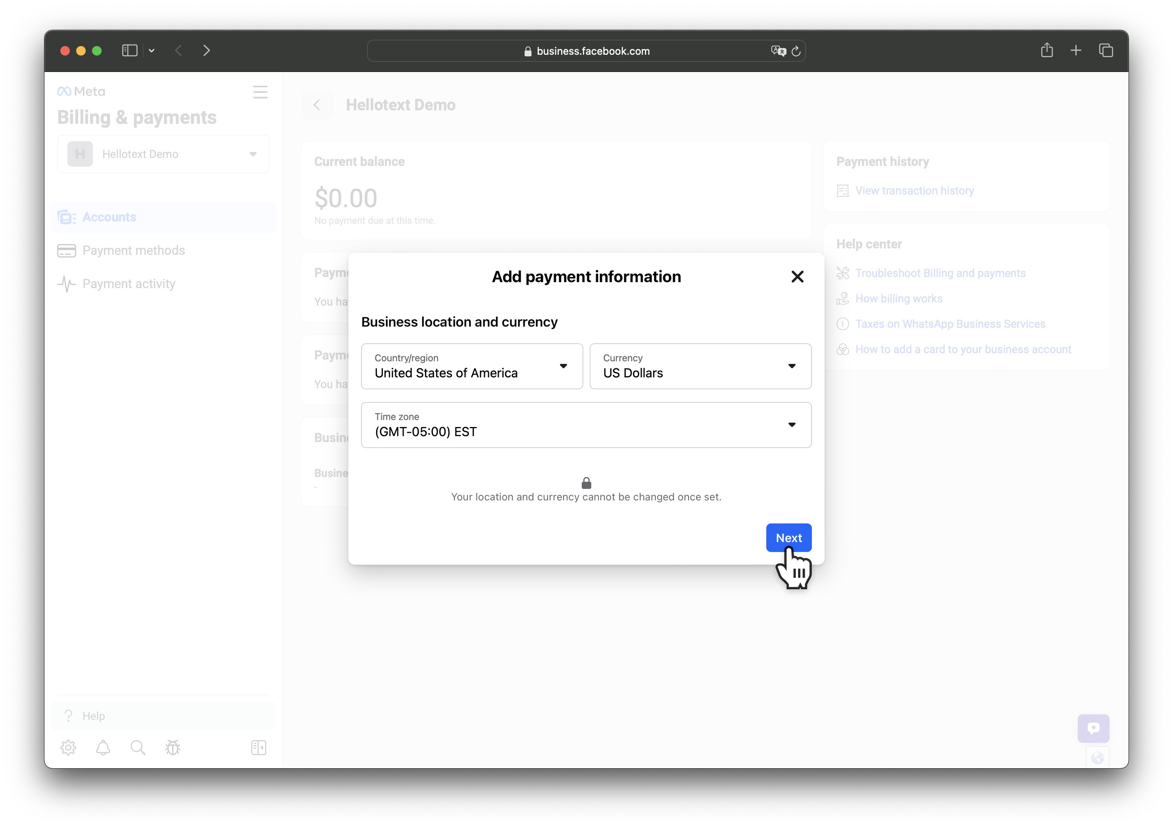1173x827 pixels.
Task: Click the 'Help center' heading
Action: point(869,244)
